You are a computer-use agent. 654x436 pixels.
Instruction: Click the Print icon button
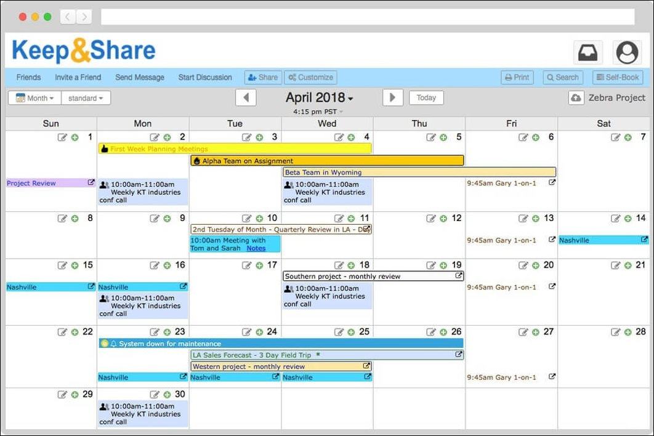pyautogui.click(x=517, y=77)
